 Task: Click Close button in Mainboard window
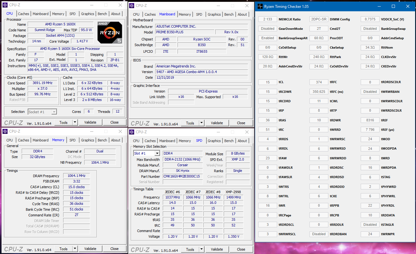tap(241, 123)
